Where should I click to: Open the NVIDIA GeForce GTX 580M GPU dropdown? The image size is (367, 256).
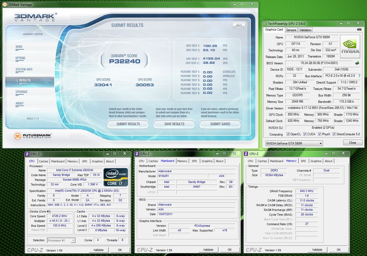pyautogui.click(x=294, y=143)
